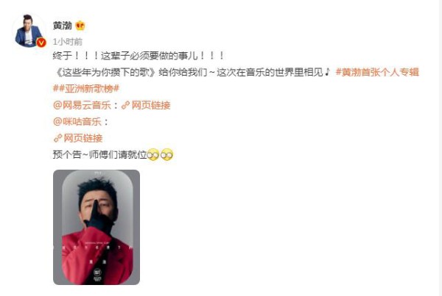Open 网页链接 below 咪咕音乐

click(83, 138)
